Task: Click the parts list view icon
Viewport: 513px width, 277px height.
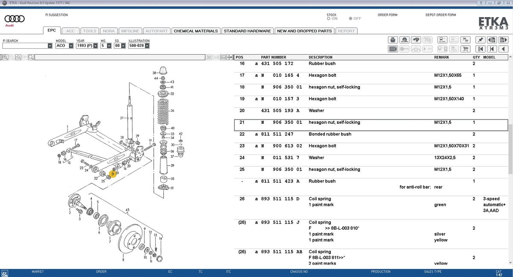Action: click(393, 49)
